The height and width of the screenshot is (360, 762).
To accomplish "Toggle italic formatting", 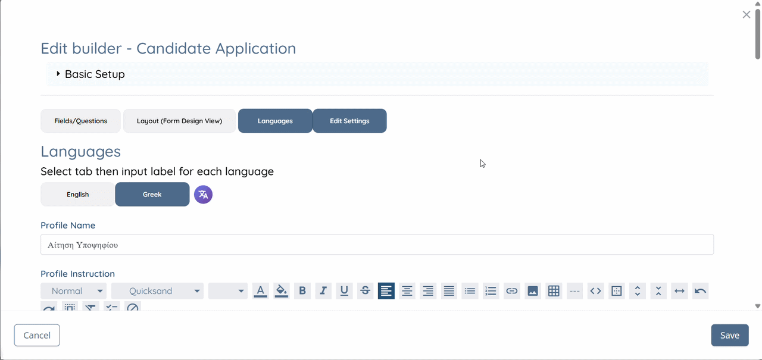I will coord(323,291).
